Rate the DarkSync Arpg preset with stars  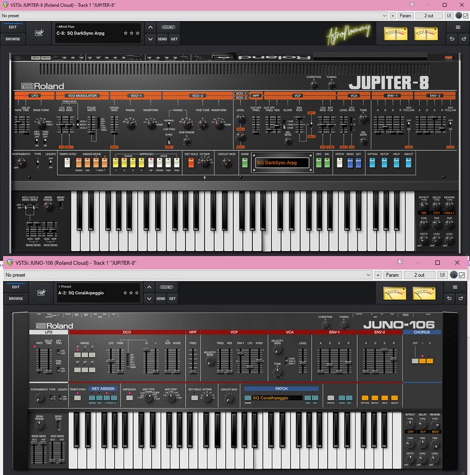pos(132,33)
